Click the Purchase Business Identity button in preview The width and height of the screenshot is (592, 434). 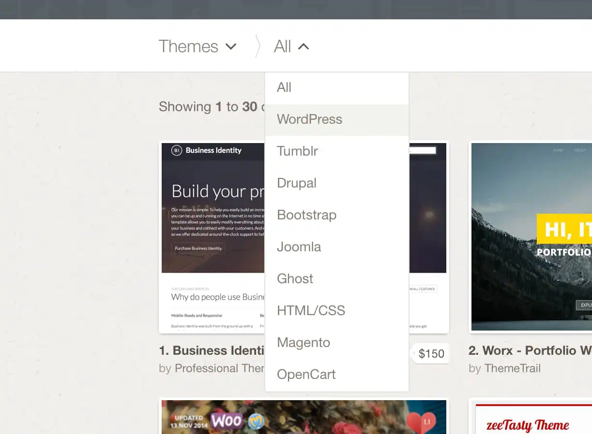(198, 248)
